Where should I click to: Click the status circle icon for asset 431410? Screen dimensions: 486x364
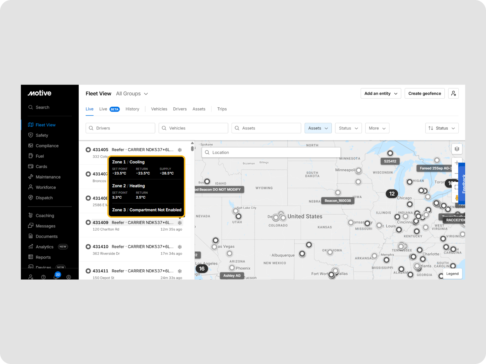pyautogui.click(x=88, y=247)
